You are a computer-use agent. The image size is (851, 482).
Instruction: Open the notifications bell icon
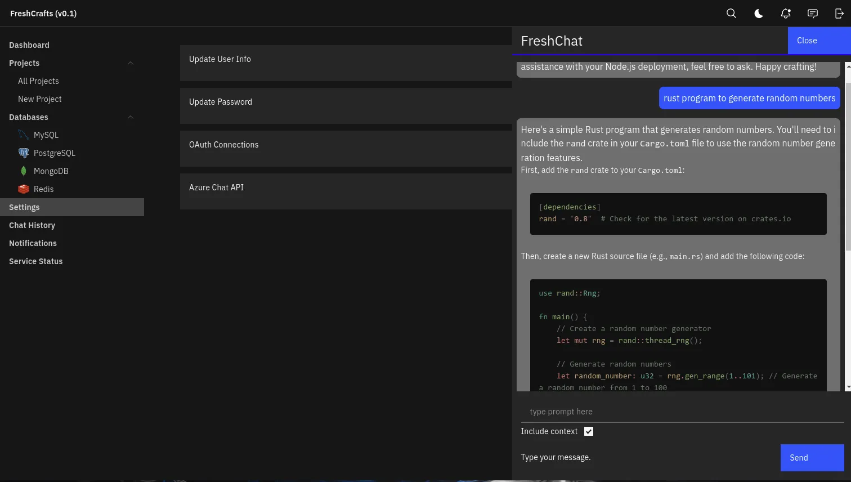click(x=785, y=14)
